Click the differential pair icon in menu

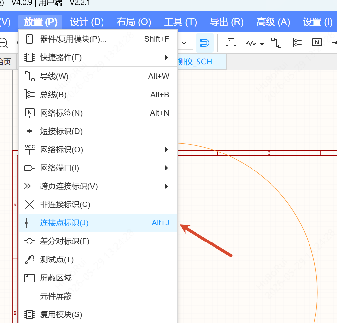click(29, 241)
